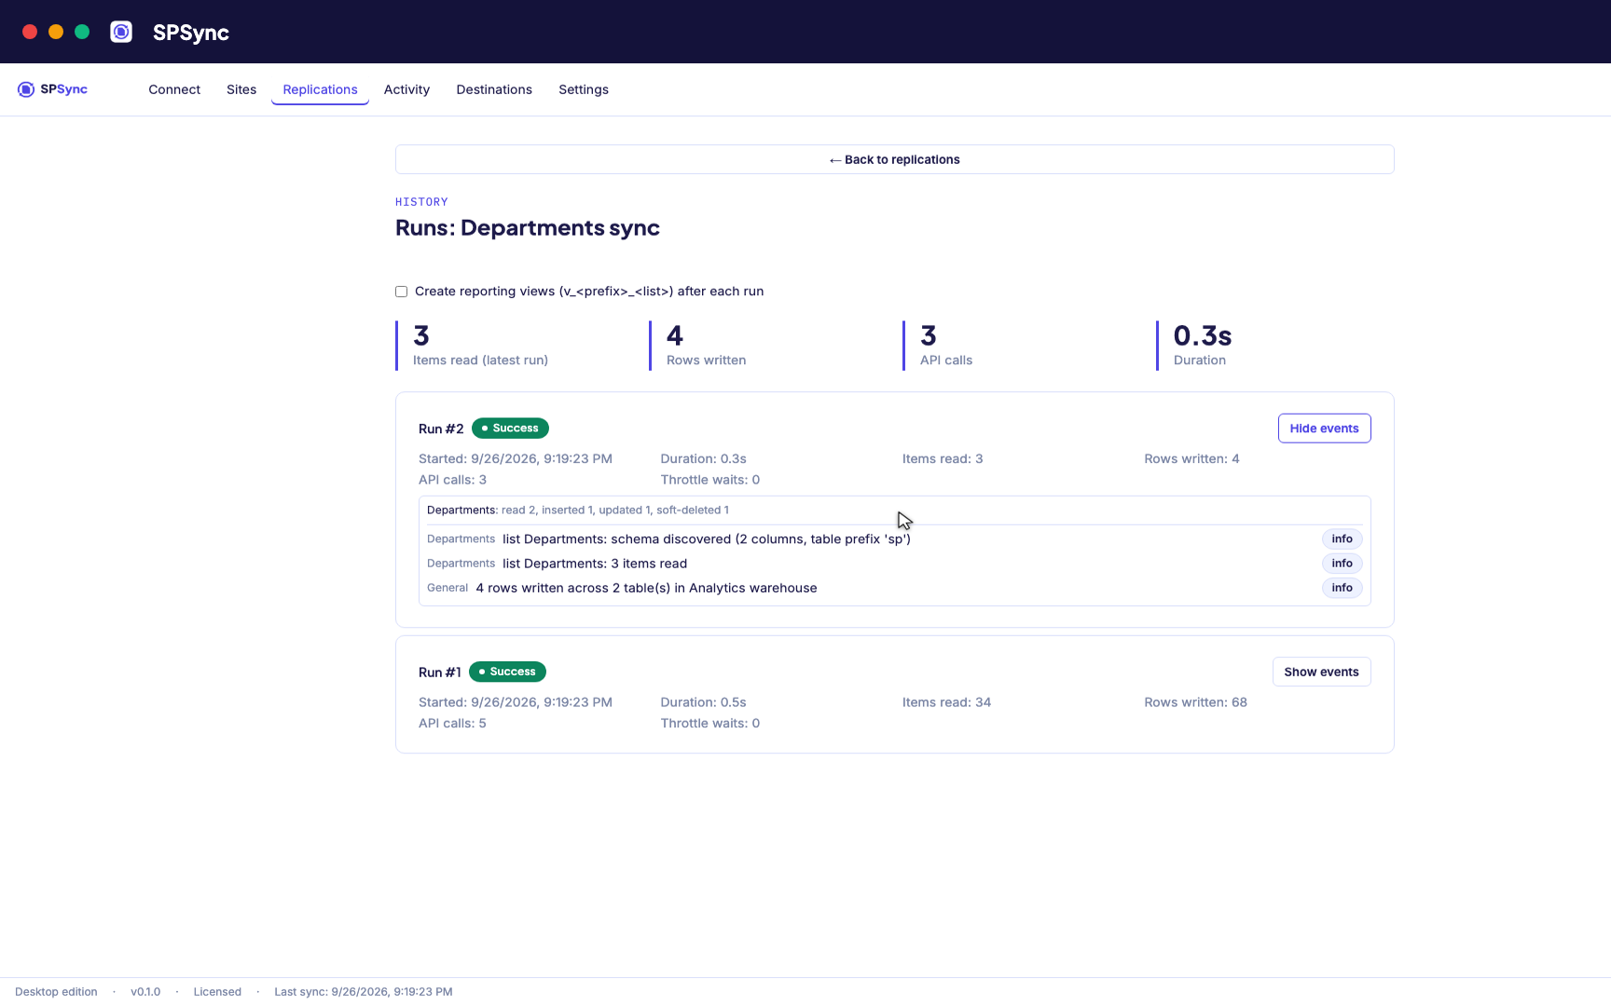Viewport: 1611px width, 1006px height.
Task: Click the 'Items read (latest run)' stat
Action: pos(480,360)
